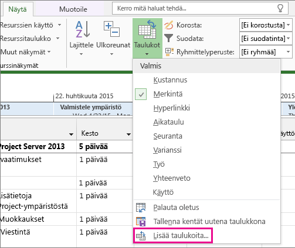Select the 5 päivää duration cell
This screenshot has width=295, height=248.
click(x=104, y=147)
